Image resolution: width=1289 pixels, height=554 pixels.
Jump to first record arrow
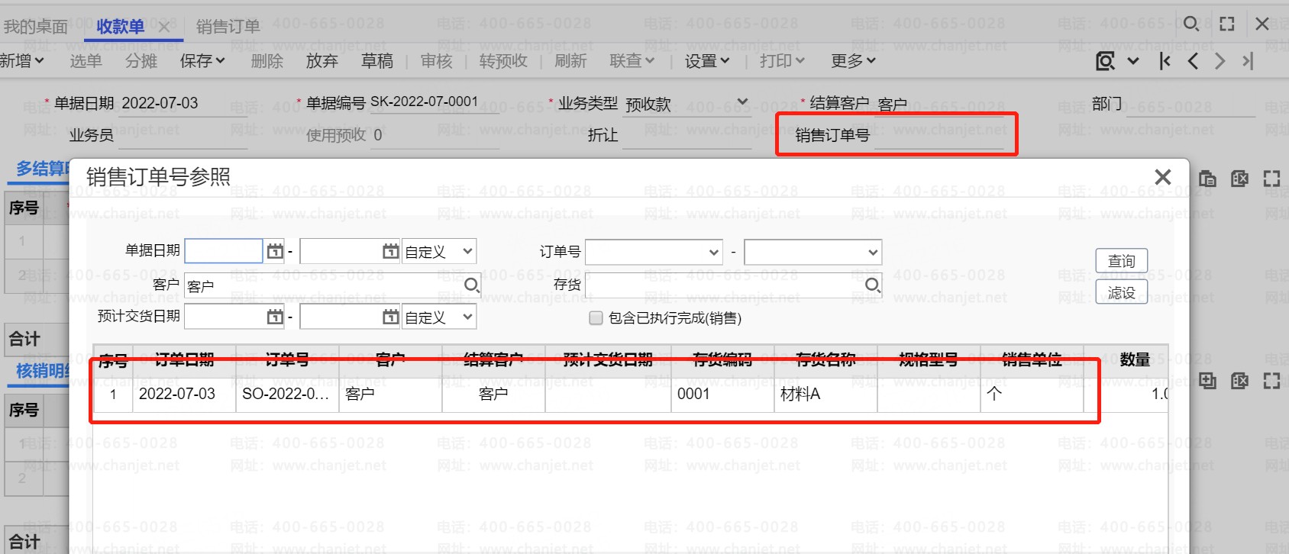coord(1165,61)
